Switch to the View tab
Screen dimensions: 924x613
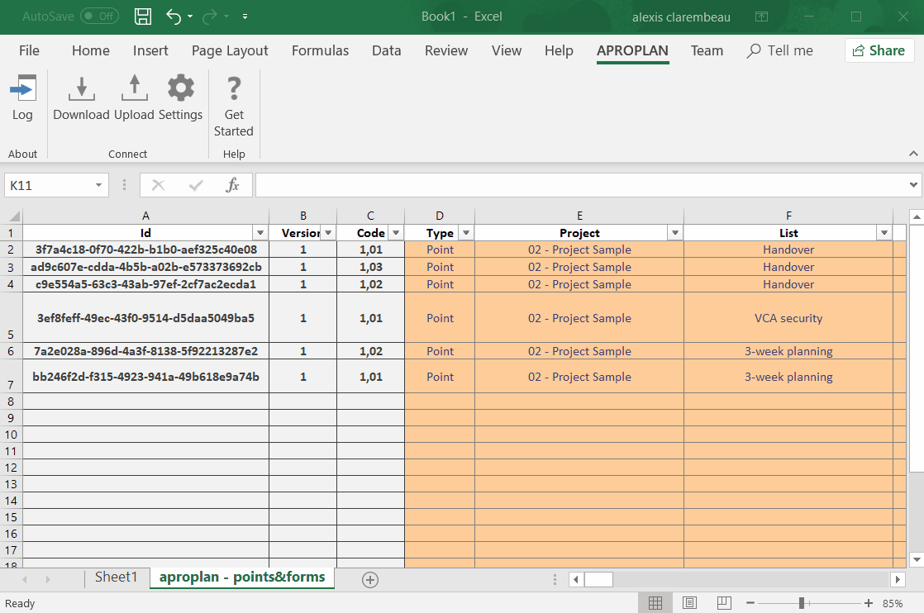(x=507, y=50)
